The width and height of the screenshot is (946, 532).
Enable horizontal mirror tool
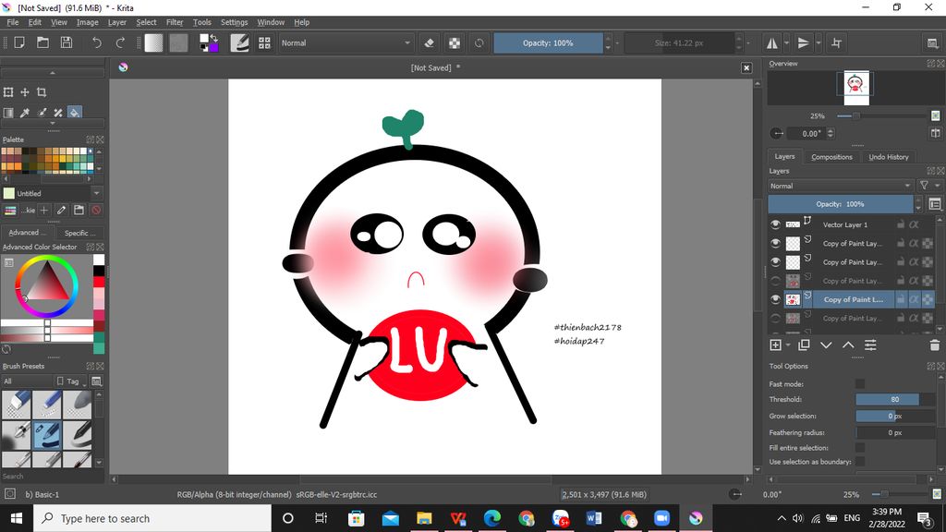pyautogui.click(x=771, y=42)
